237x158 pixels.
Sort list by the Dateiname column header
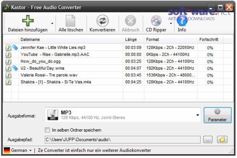pyautogui.click(x=30, y=39)
